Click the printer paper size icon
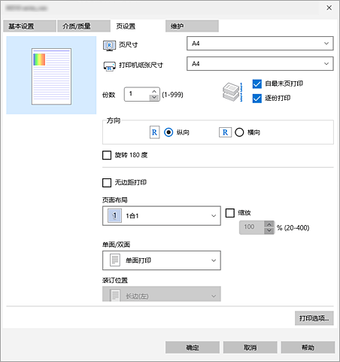The width and height of the screenshot is (340, 362). click(x=110, y=66)
